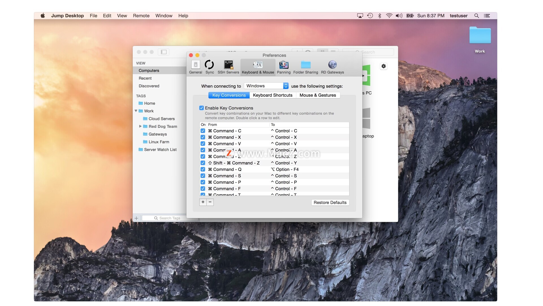Click the Time Machine menu bar icon
The width and height of the screenshot is (543, 306).
tap(370, 16)
